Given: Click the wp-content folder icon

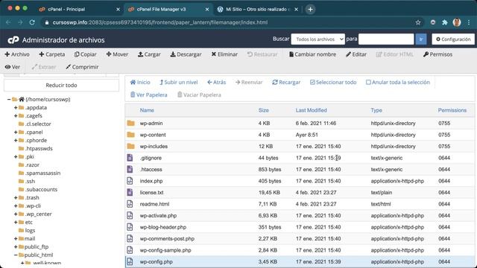Looking at the screenshot, I should point(131,135).
